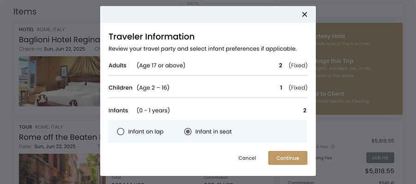Open the Rome tour street photo
The height and width of the screenshot is (184, 416).
point(59,167)
